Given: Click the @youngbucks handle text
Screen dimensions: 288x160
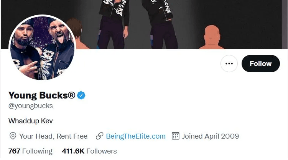Looking at the screenshot, I should tap(31, 106).
